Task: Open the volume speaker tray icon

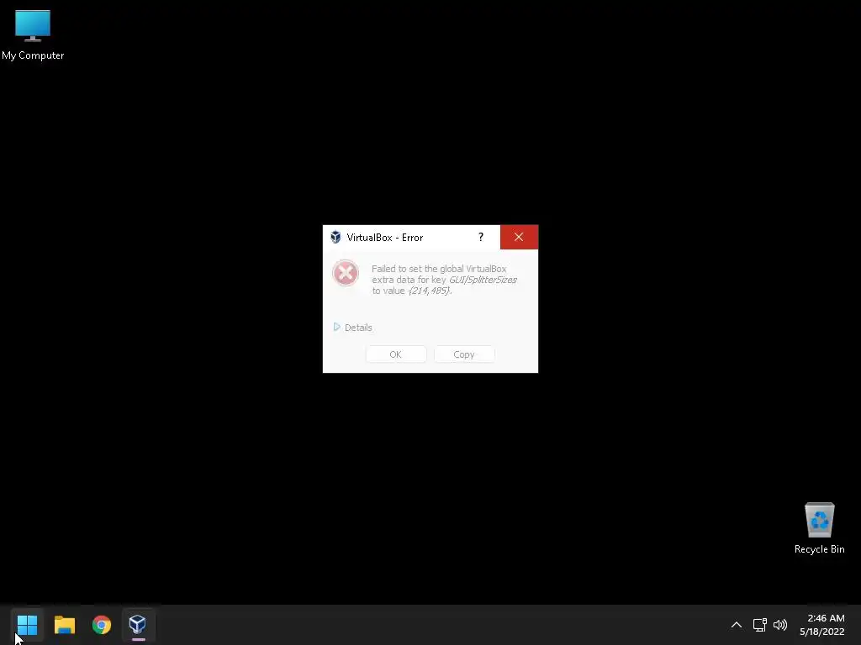Action: point(779,625)
